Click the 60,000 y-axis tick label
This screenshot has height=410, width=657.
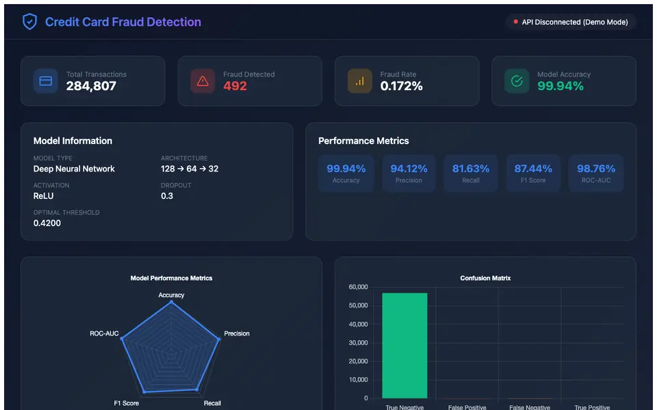[x=358, y=287]
